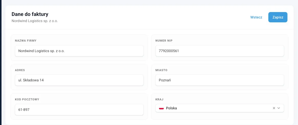
Task: Click the MIASTO label
Action: tap(161, 70)
